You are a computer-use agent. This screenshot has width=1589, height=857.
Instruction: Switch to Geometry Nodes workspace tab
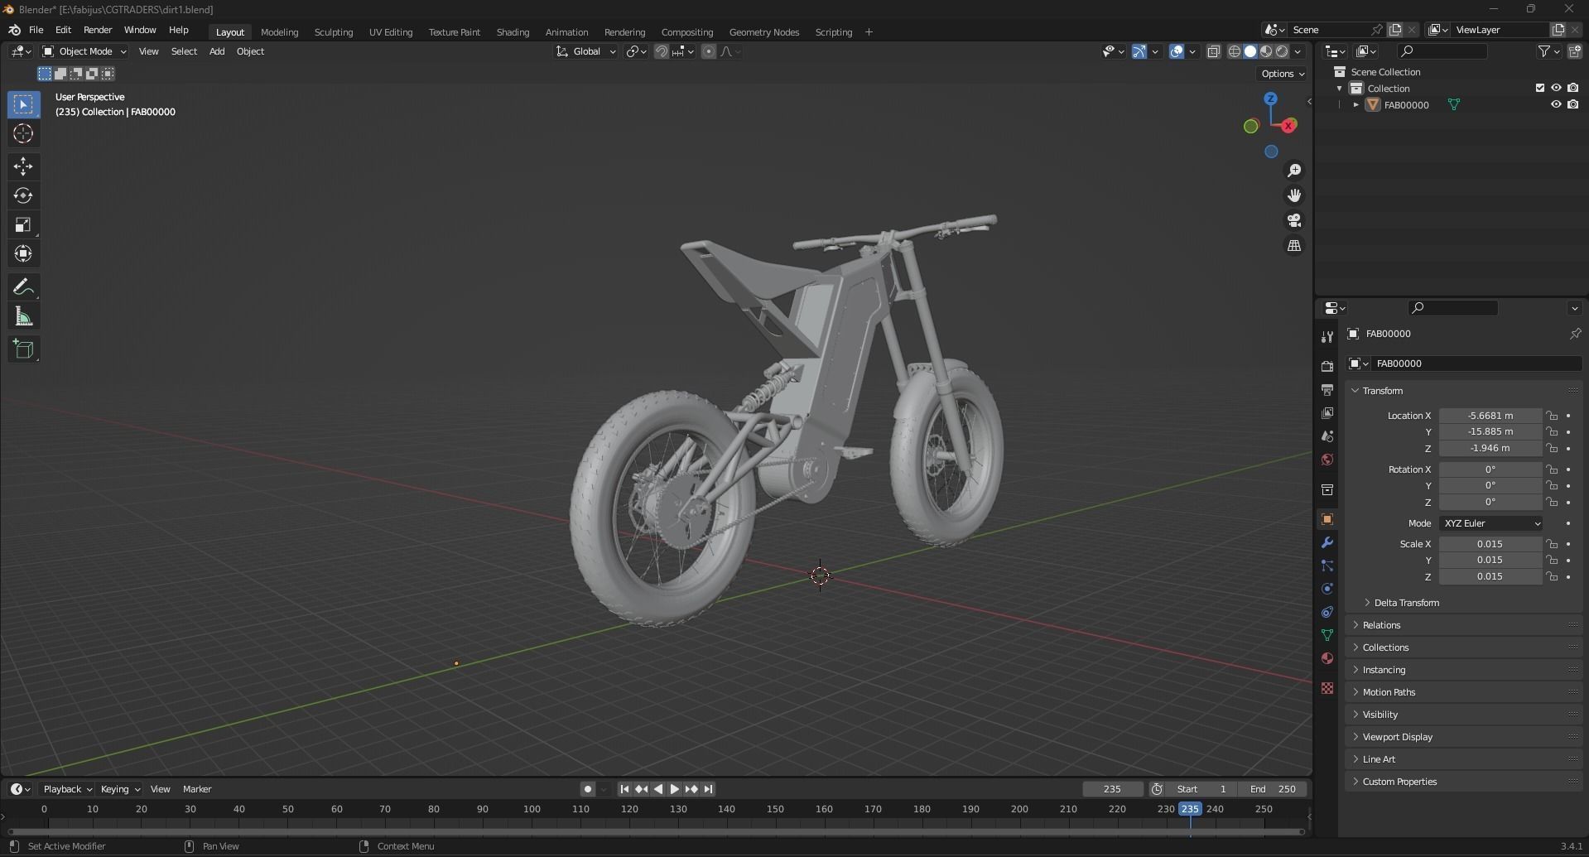coord(764,32)
